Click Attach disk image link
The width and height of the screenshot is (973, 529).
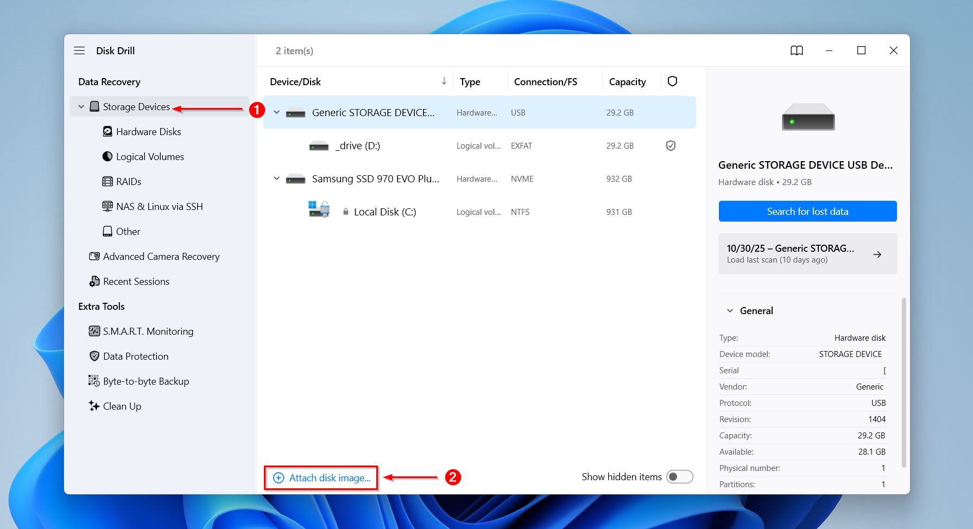[x=320, y=477]
